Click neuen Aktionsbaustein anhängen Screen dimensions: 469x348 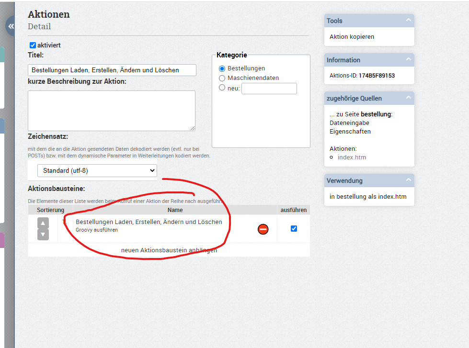click(x=169, y=250)
